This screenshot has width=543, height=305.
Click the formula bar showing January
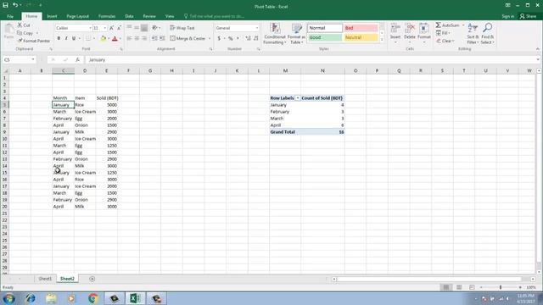point(311,60)
